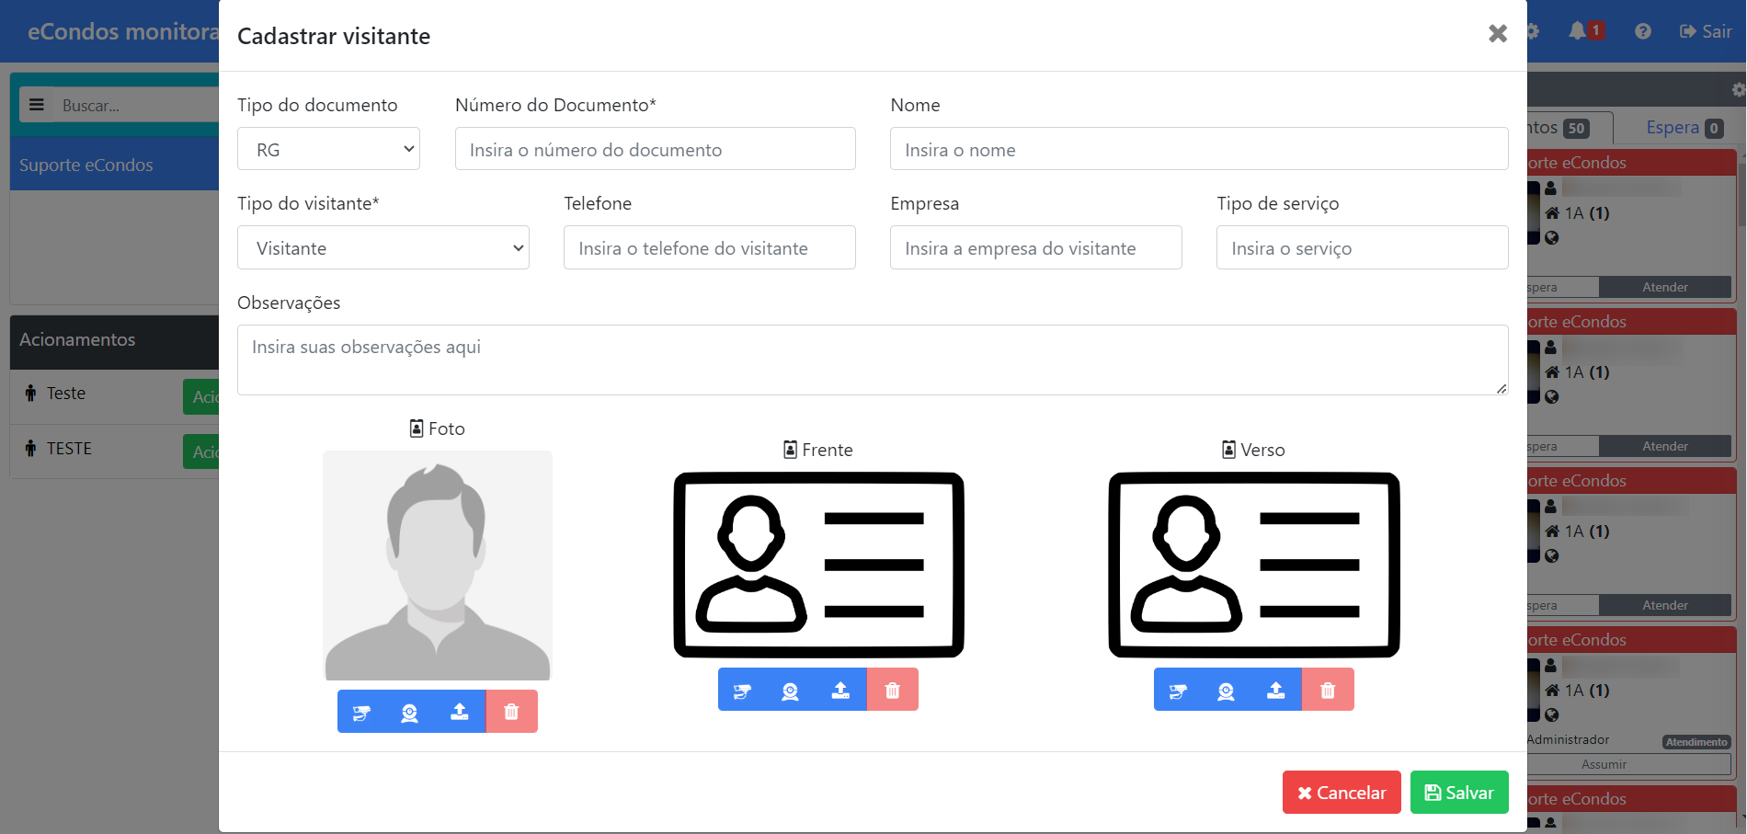Click the Cancelar button

[x=1342, y=793]
